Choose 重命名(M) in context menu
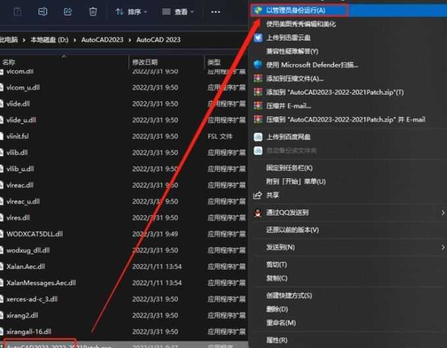Viewport: 447px width, 348px height. (281, 322)
